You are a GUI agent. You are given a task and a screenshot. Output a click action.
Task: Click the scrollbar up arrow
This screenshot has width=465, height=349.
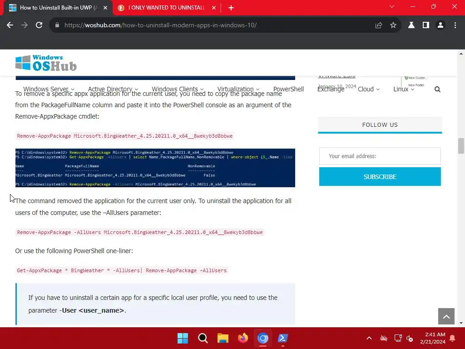pos(461,54)
